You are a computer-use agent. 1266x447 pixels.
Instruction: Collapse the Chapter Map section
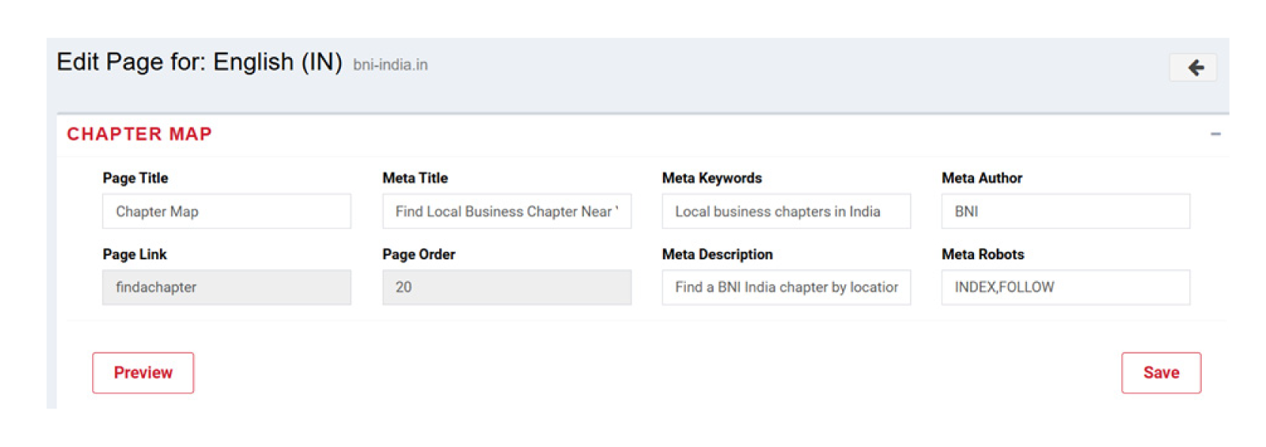(1215, 134)
